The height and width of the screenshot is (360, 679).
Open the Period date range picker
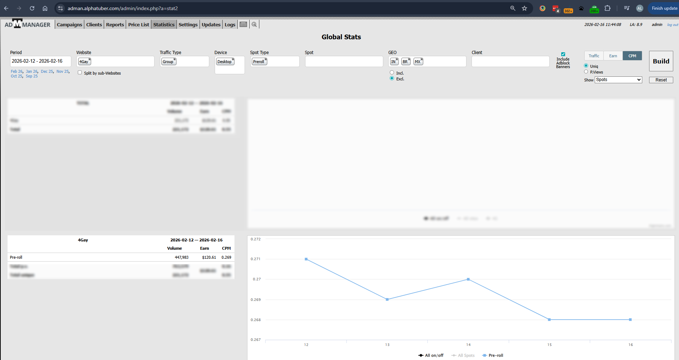[40, 61]
